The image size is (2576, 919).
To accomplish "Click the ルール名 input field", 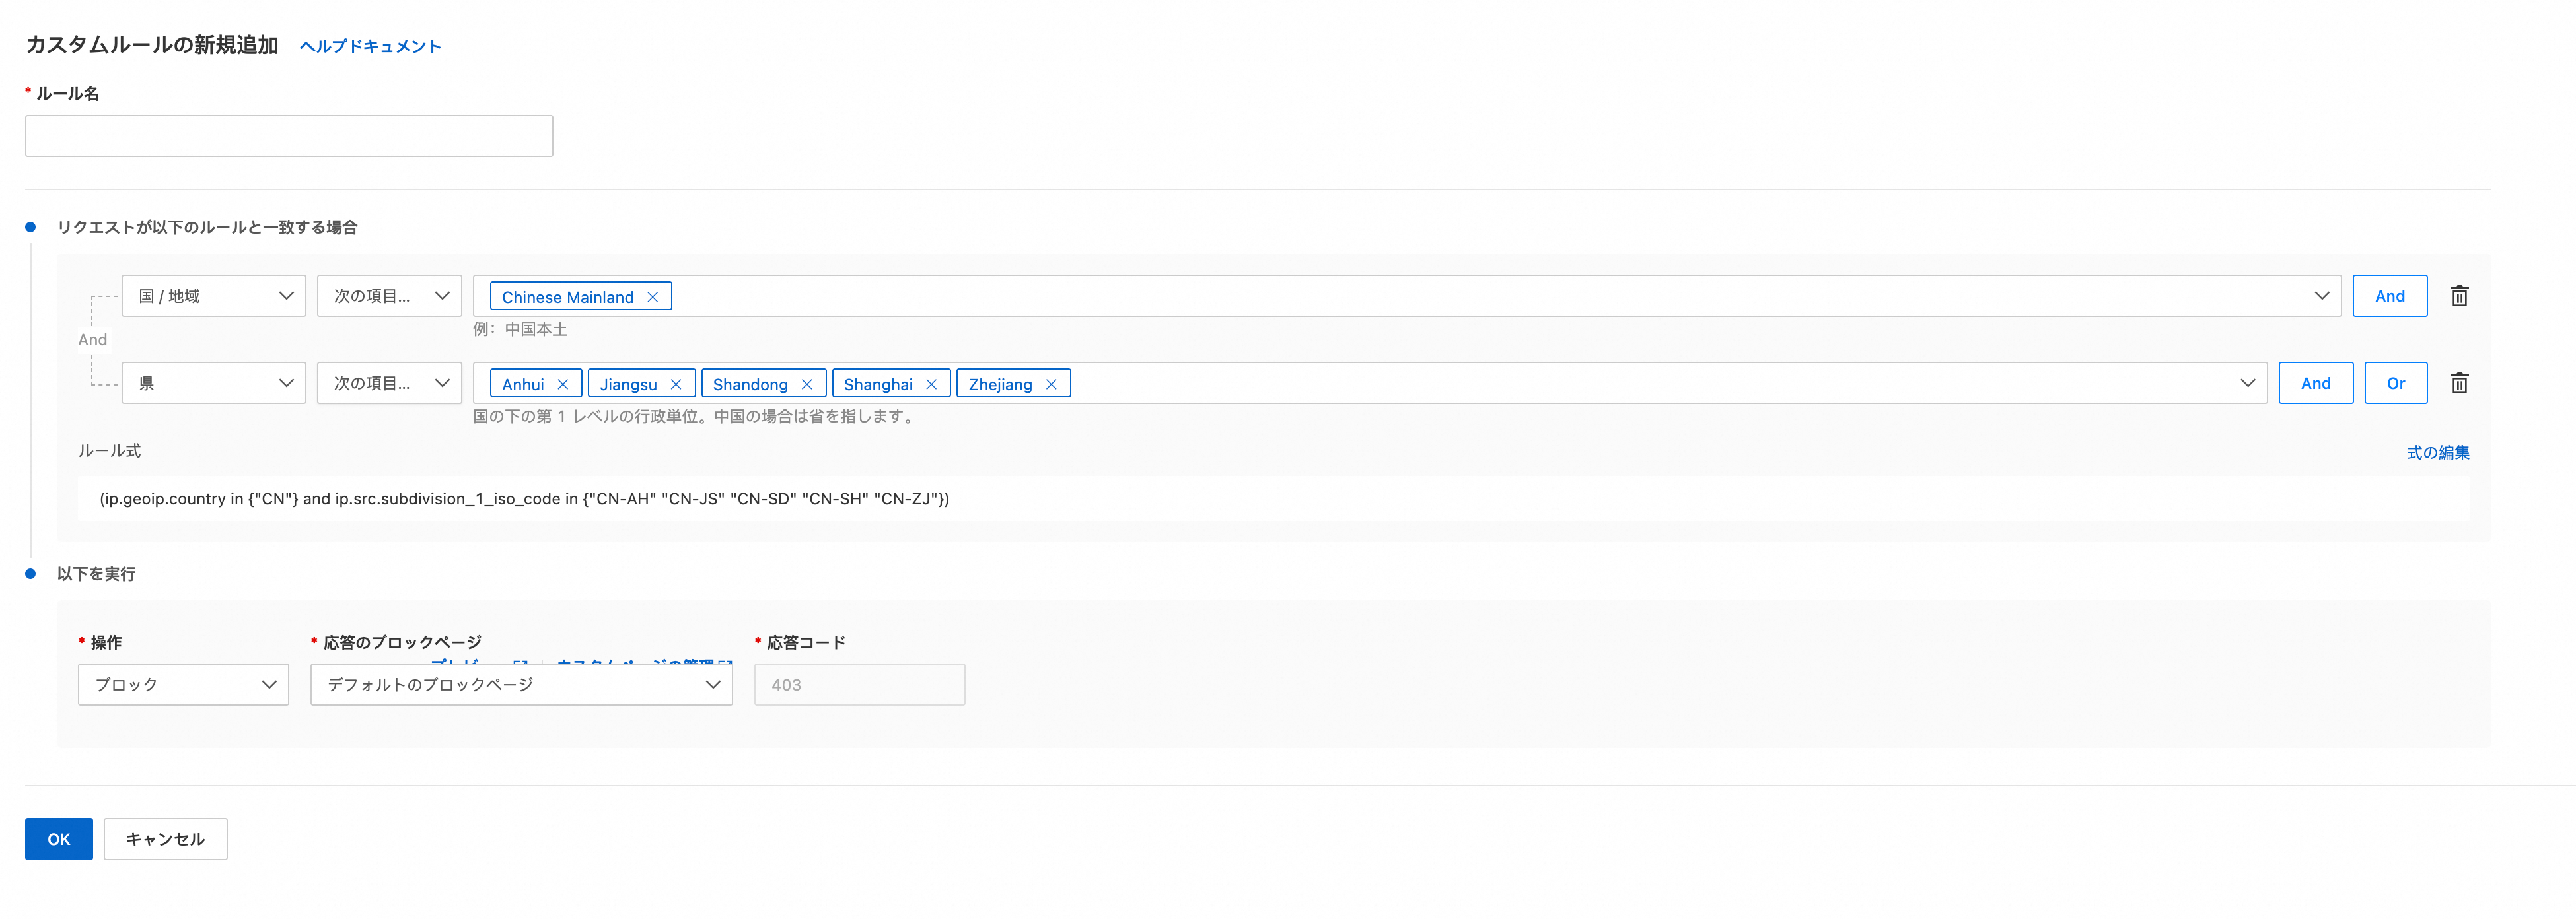I will [289, 136].
